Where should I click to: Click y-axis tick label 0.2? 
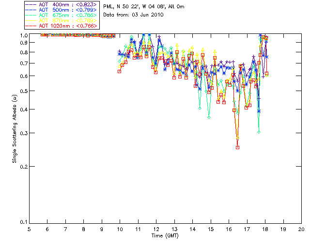coord(22,166)
